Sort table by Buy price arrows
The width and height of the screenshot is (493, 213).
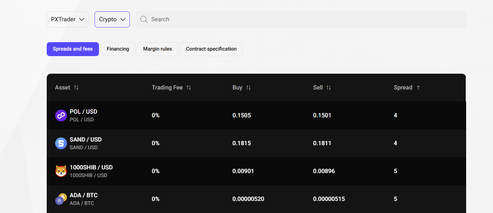tap(248, 88)
